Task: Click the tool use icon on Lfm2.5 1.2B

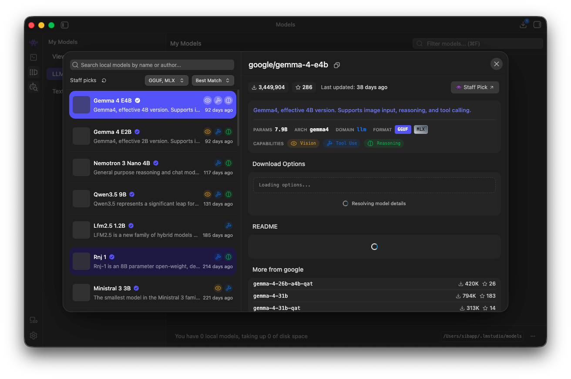Action: 228,226
